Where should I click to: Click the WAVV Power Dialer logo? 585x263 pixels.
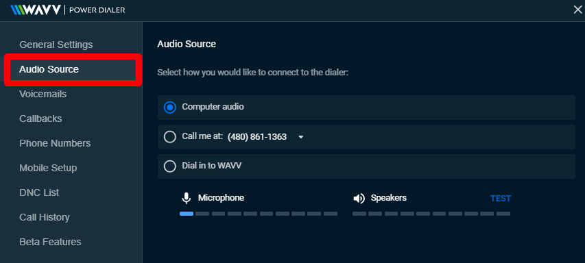pyautogui.click(x=67, y=10)
